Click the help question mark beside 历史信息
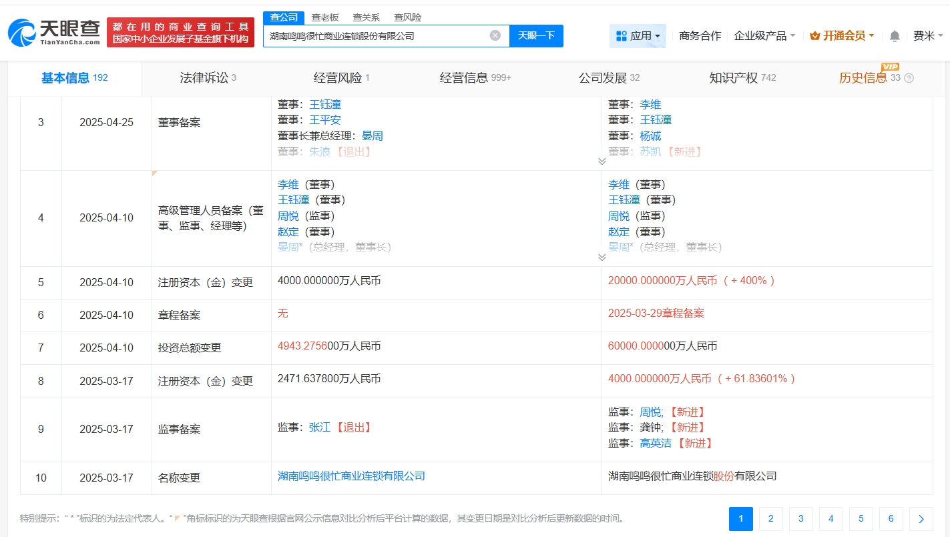 pyautogui.click(x=909, y=78)
